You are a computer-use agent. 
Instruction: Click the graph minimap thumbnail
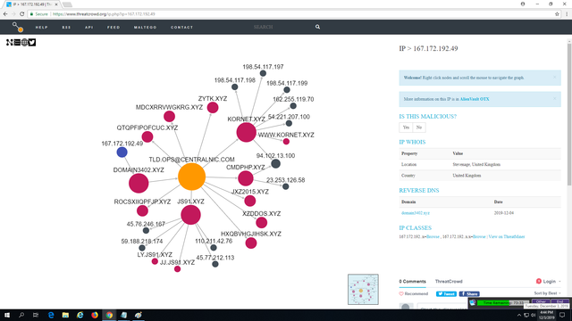tap(363, 289)
